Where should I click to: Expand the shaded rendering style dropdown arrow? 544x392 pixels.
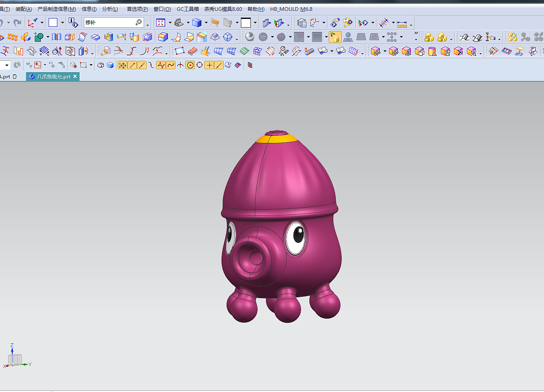(206, 23)
